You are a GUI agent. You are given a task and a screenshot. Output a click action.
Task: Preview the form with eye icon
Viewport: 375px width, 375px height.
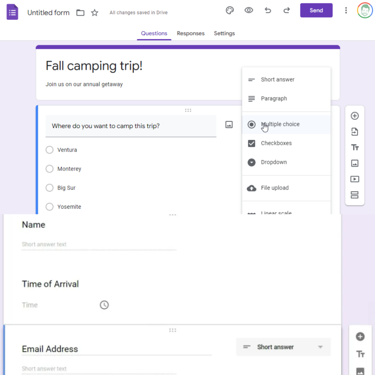(249, 10)
